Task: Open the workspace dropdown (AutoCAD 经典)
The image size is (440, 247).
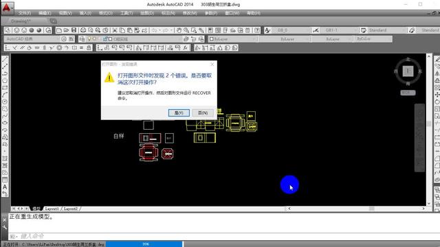Action: (x=32, y=39)
